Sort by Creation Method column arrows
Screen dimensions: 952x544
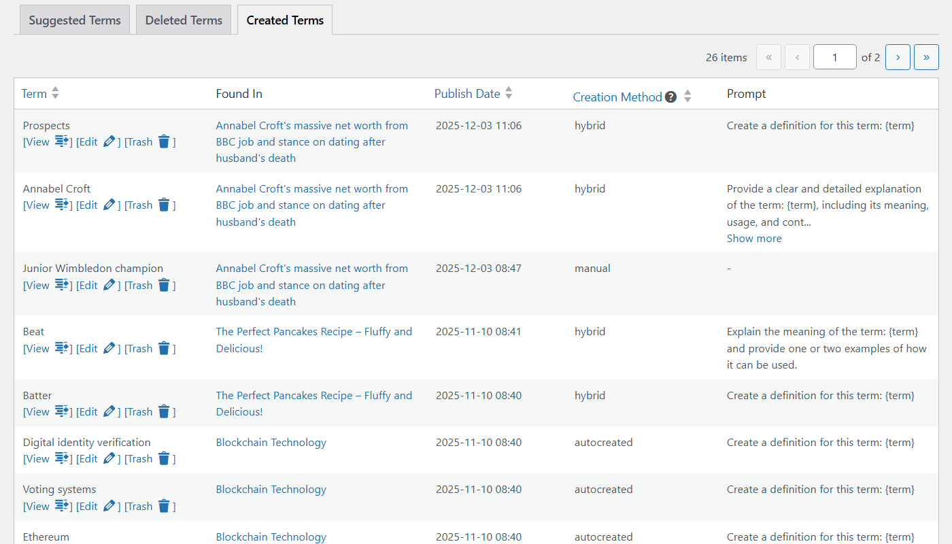(687, 97)
